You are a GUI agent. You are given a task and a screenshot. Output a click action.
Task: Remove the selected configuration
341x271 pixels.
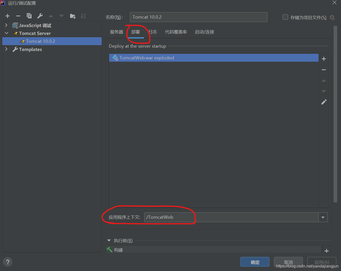[x=18, y=16]
